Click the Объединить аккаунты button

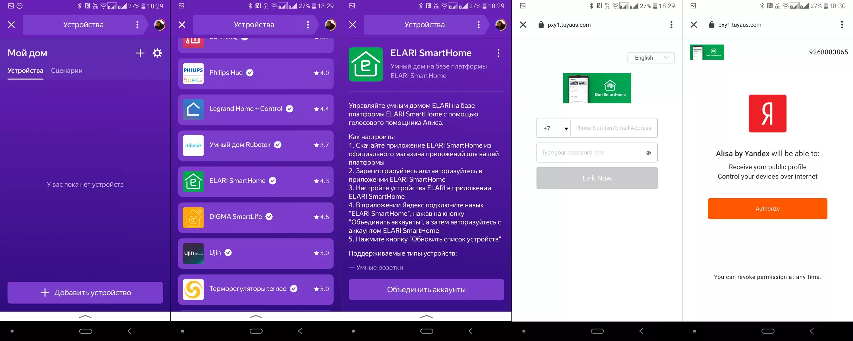[426, 289]
